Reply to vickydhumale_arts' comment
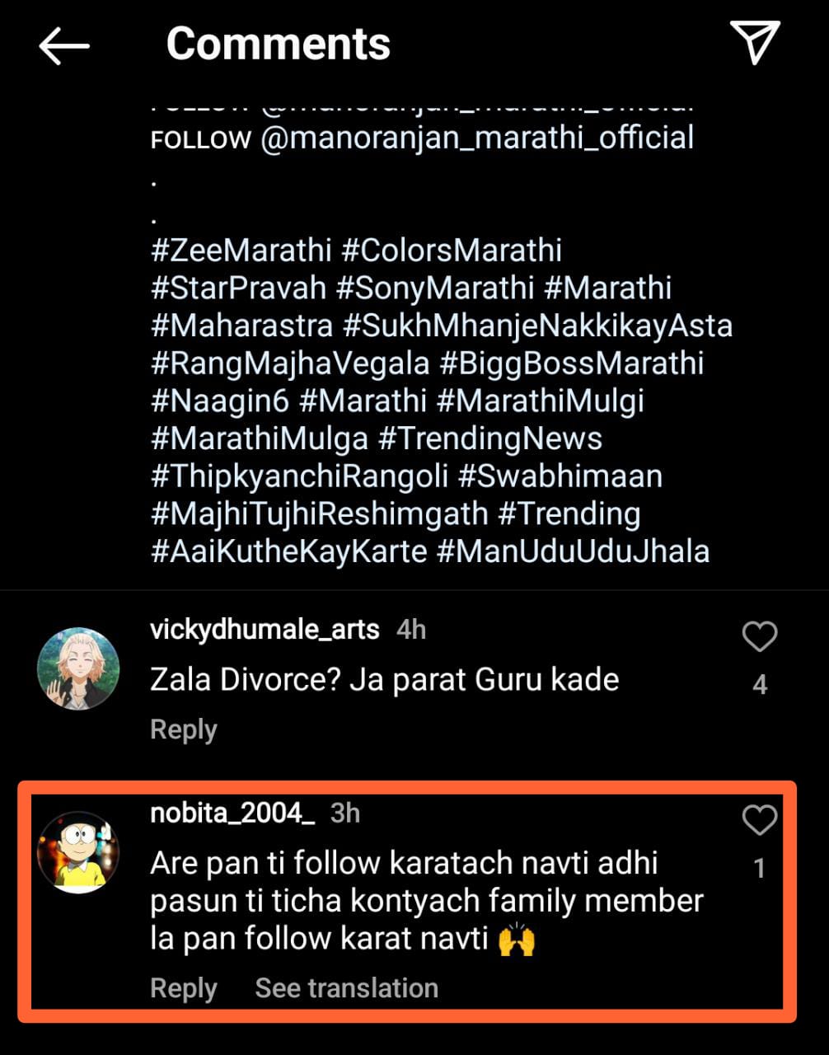This screenshot has height=1055, width=829. click(x=183, y=729)
